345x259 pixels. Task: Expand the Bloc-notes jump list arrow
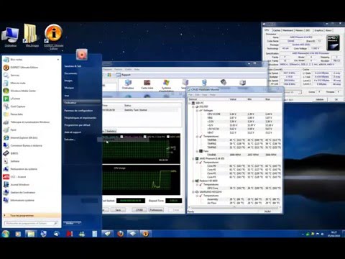click(57, 60)
